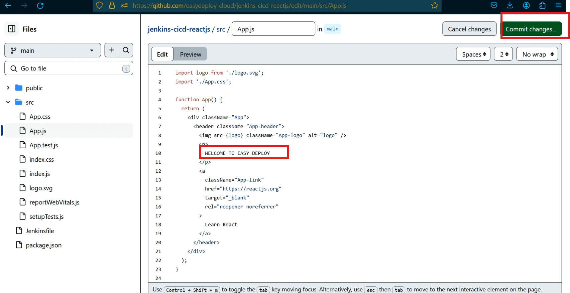Open the indent size 2 dropdown
Viewport: 570px width, 293px height.
coord(503,54)
